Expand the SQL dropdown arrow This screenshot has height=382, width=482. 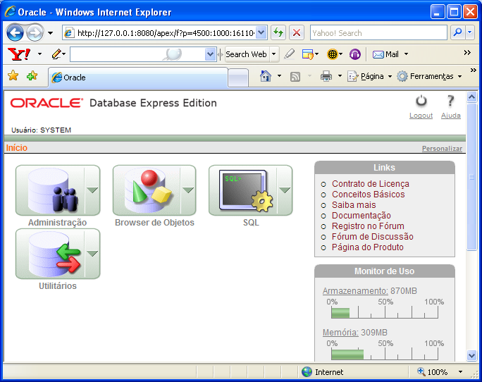[x=285, y=190]
